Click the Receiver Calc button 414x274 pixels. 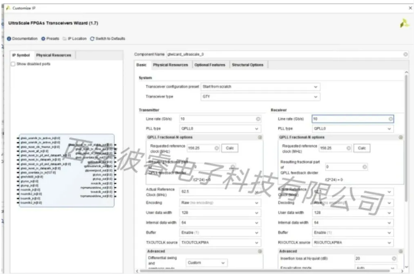362,148
